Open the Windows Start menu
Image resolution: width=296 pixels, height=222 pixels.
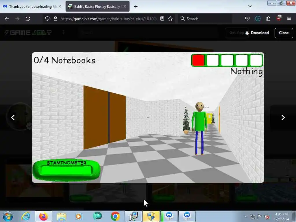[8, 216]
